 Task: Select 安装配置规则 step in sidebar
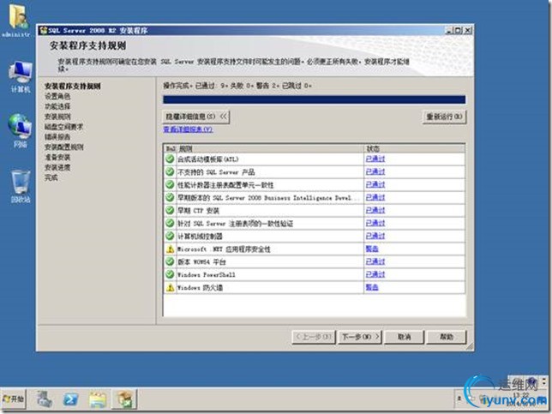pyautogui.click(x=63, y=147)
